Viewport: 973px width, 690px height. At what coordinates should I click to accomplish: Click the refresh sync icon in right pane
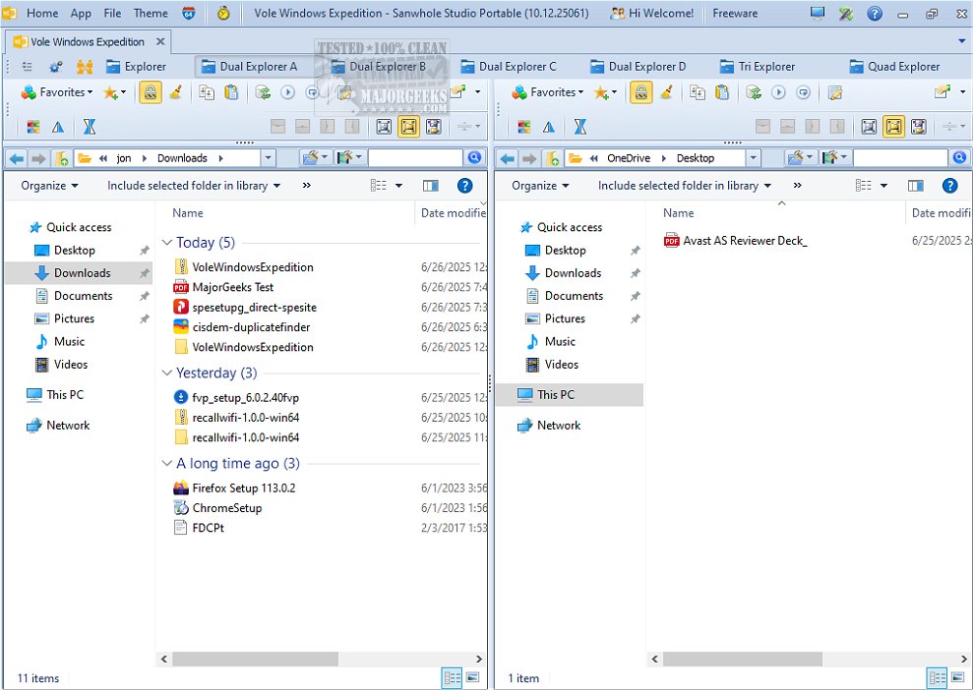tap(754, 93)
